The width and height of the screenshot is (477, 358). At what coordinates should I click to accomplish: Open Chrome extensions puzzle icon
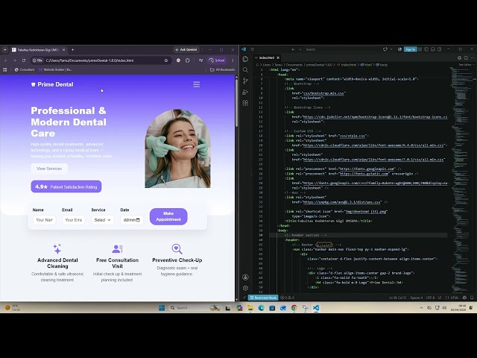[188, 60]
